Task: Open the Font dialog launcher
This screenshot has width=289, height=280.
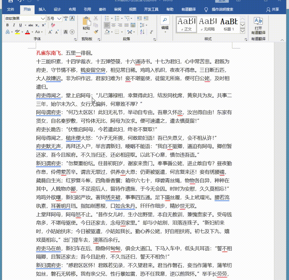Action: 75,39
